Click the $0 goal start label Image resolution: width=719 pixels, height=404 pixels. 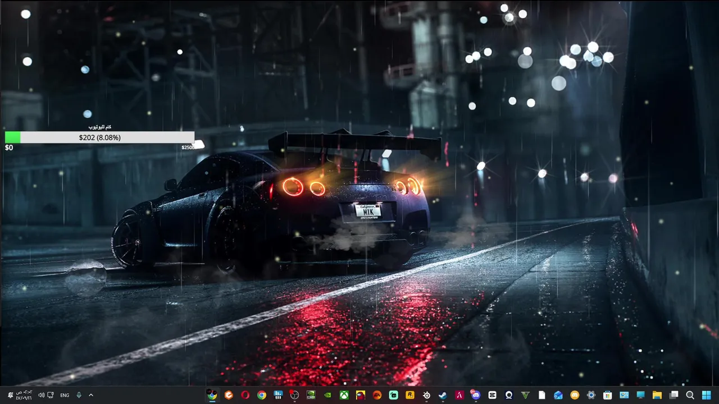coord(9,148)
